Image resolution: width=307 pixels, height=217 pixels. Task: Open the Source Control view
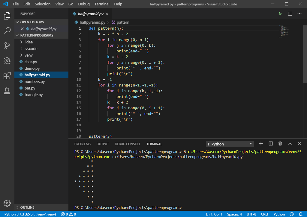7,46
